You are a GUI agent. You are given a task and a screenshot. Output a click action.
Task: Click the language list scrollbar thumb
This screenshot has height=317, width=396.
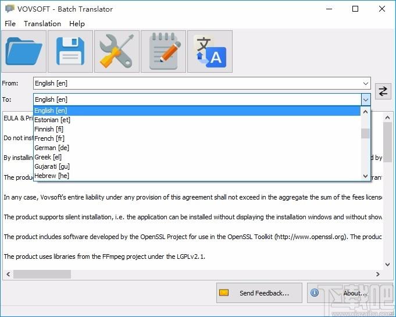pos(365,134)
